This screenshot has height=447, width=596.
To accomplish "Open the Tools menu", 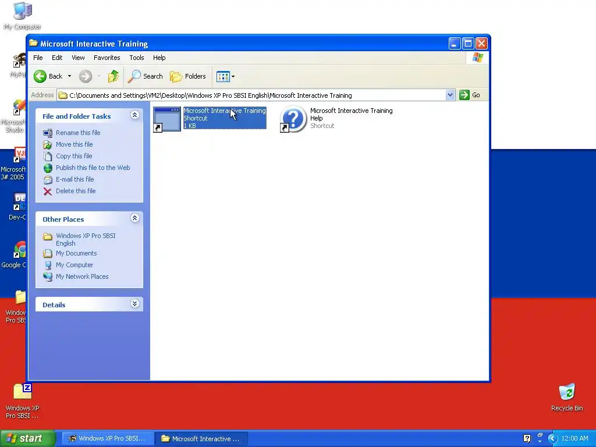I will (136, 58).
